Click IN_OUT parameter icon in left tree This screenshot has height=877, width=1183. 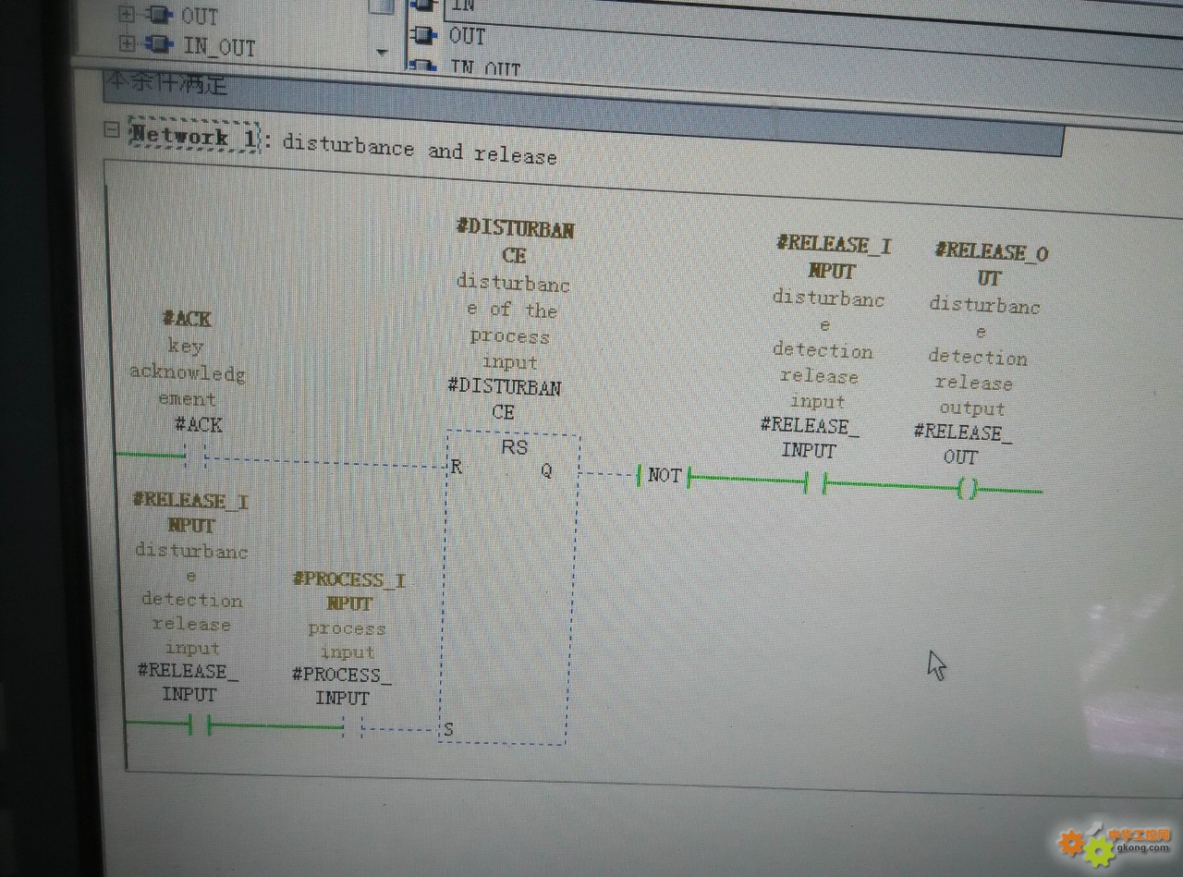point(161,44)
